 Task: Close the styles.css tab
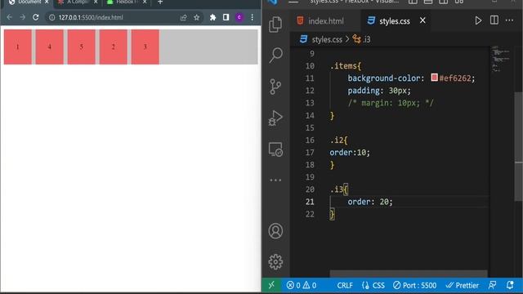422,20
